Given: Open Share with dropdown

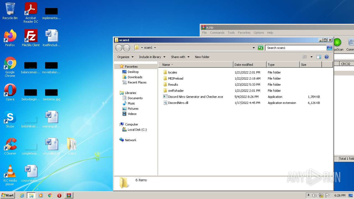Looking at the screenshot, I should [180, 57].
